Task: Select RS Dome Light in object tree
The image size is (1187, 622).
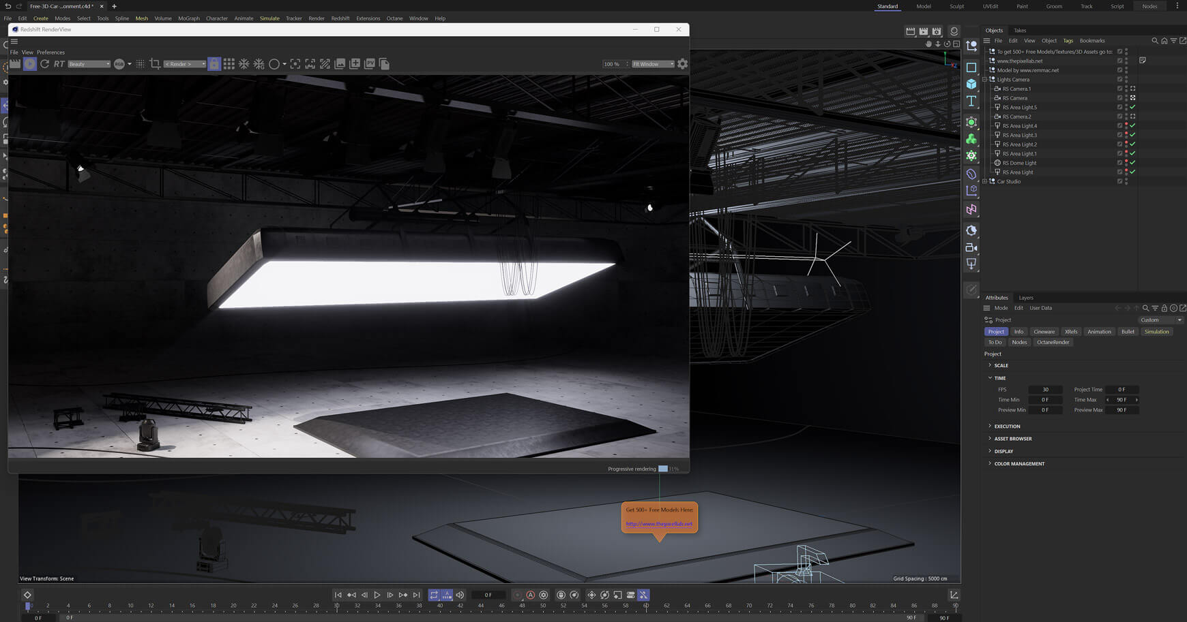Action: point(1019,163)
